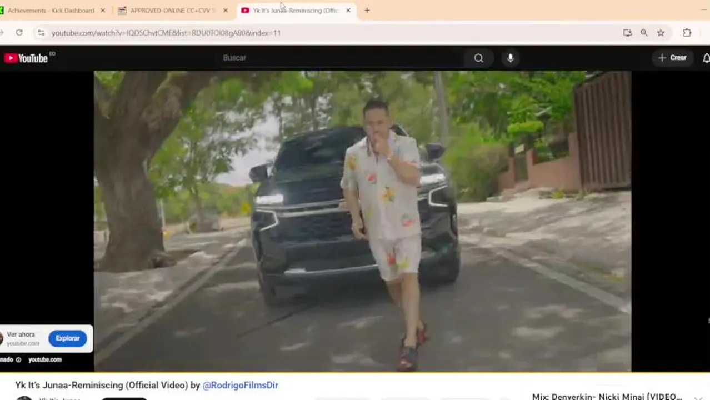
Task: Start voice search with microphone icon
Action: coord(510,58)
